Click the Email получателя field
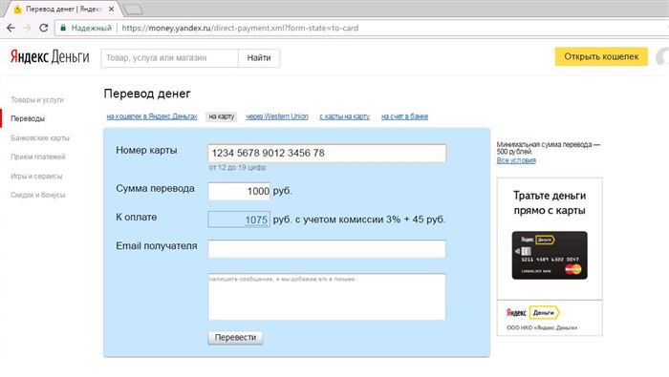Screen dimensions: 669x377 point(327,249)
